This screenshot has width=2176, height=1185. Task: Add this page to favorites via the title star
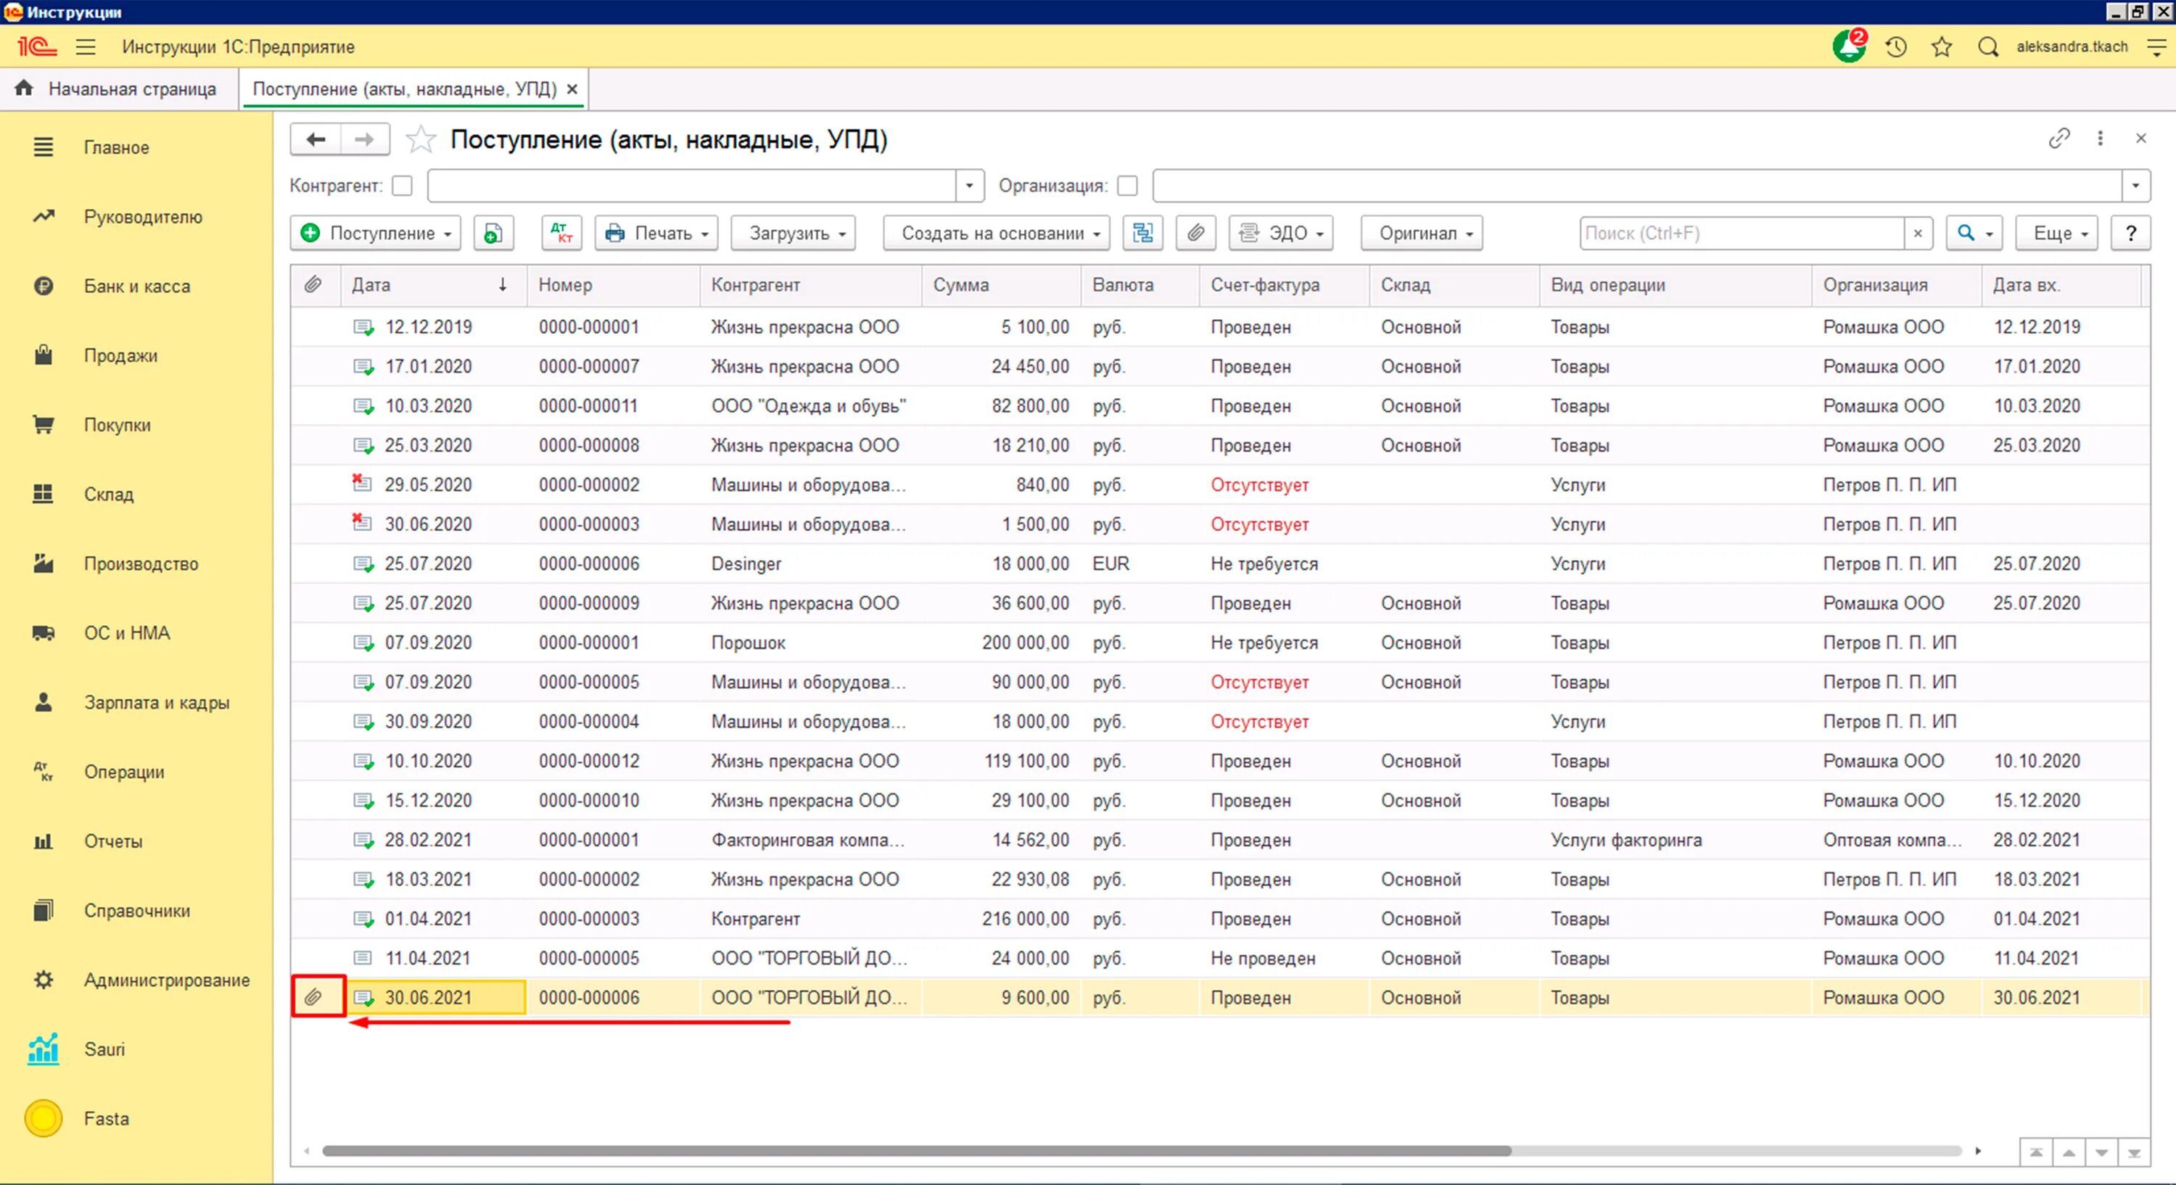click(x=421, y=139)
